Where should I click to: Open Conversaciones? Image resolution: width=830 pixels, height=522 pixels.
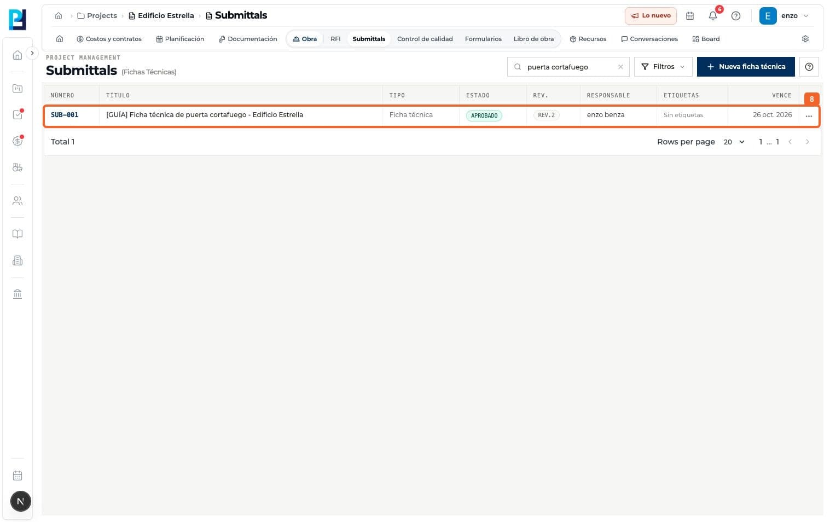649,39
